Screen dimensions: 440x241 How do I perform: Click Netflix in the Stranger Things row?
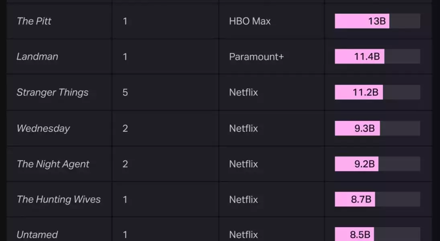coord(244,92)
